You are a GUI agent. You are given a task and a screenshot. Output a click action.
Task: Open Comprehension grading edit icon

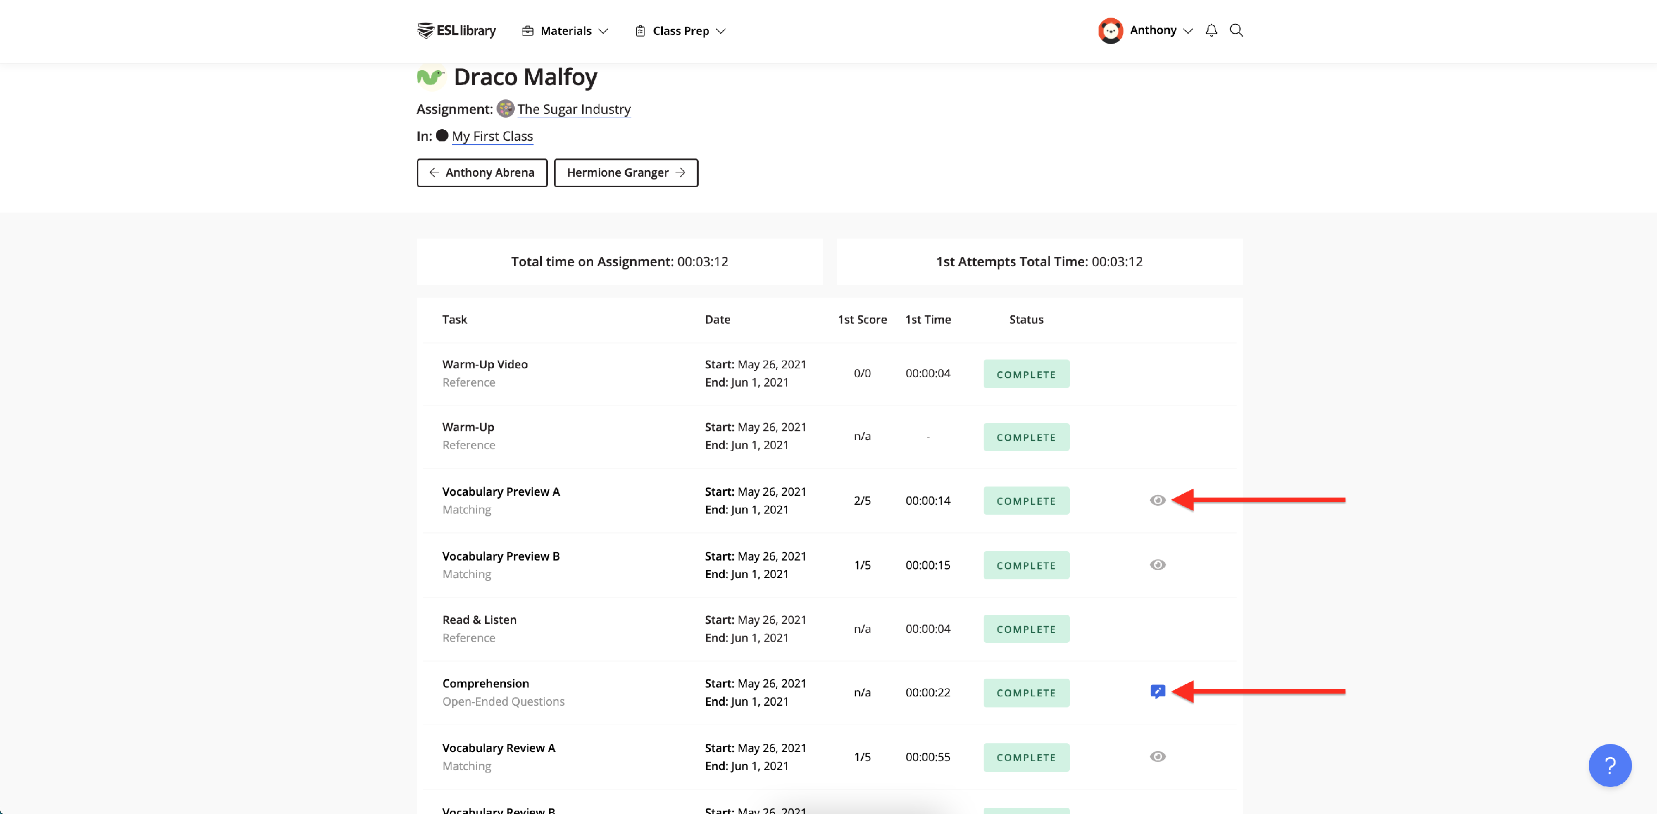coord(1157,691)
